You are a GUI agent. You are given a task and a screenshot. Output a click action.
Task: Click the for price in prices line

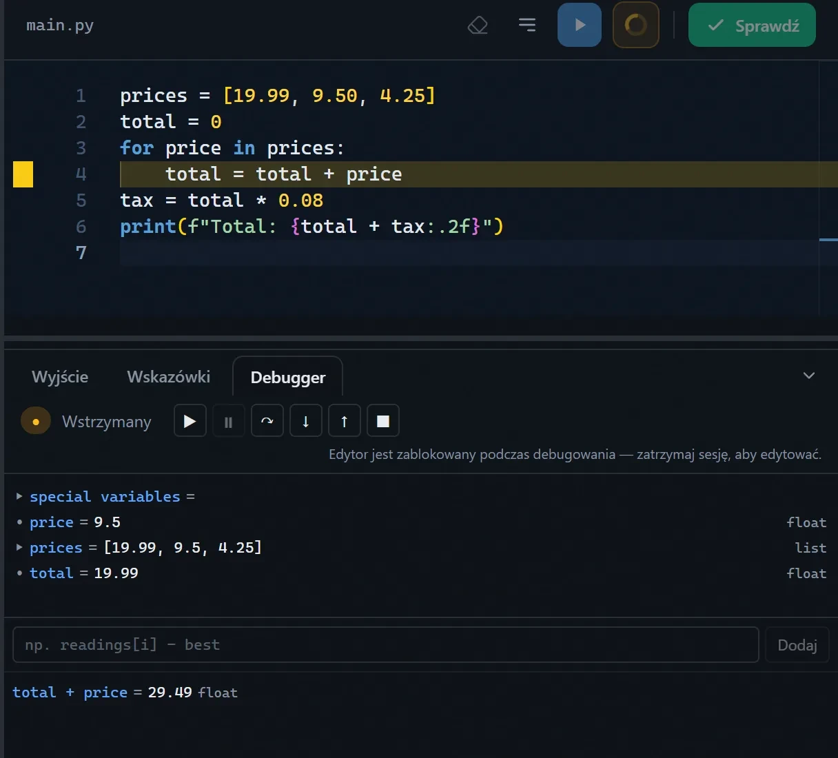click(x=232, y=148)
